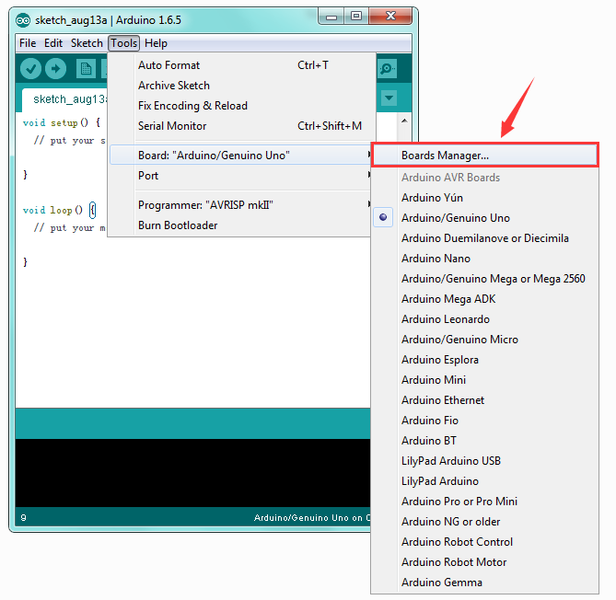616x600 pixels.
Task: Select Arduino/Genuino Mega or Mega 2560
Action: pyautogui.click(x=484, y=279)
